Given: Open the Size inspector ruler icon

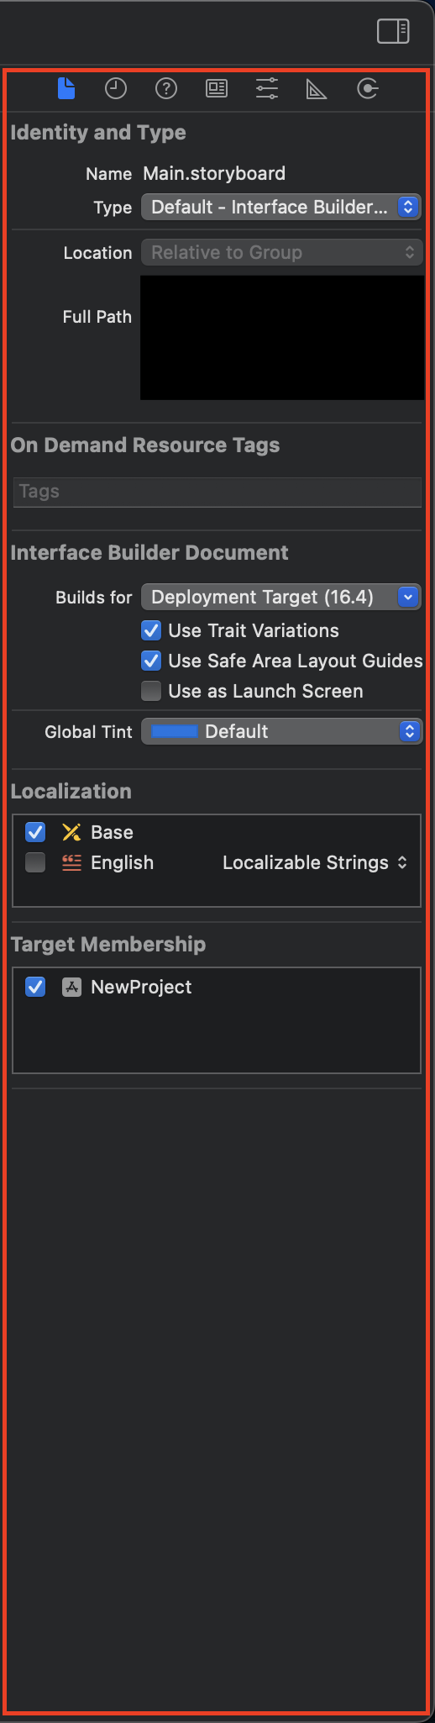Looking at the screenshot, I should click(x=317, y=88).
